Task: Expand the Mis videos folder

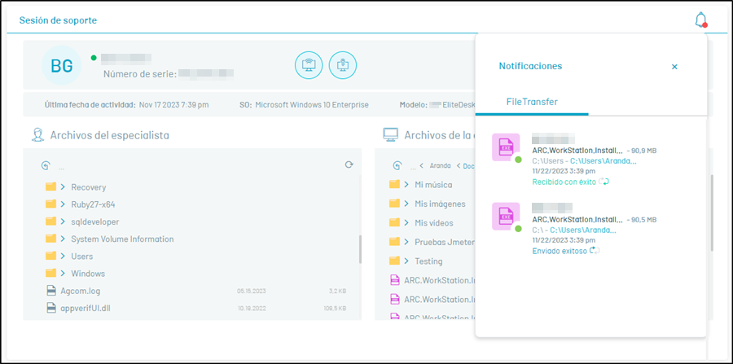Action: point(406,223)
